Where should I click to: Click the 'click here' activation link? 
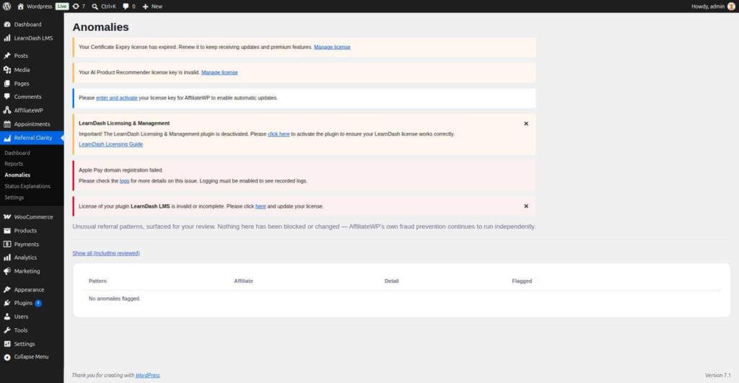pyautogui.click(x=279, y=133)
